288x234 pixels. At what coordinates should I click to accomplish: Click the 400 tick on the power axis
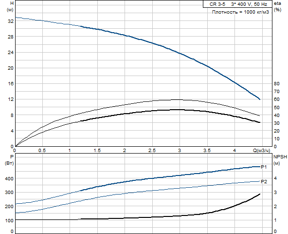point(9,178)
